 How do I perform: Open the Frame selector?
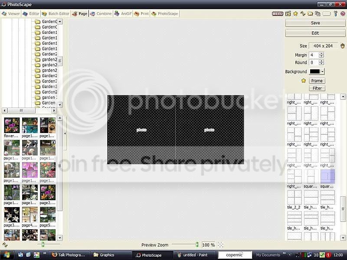pyautogui.click(x=317, y=81)
